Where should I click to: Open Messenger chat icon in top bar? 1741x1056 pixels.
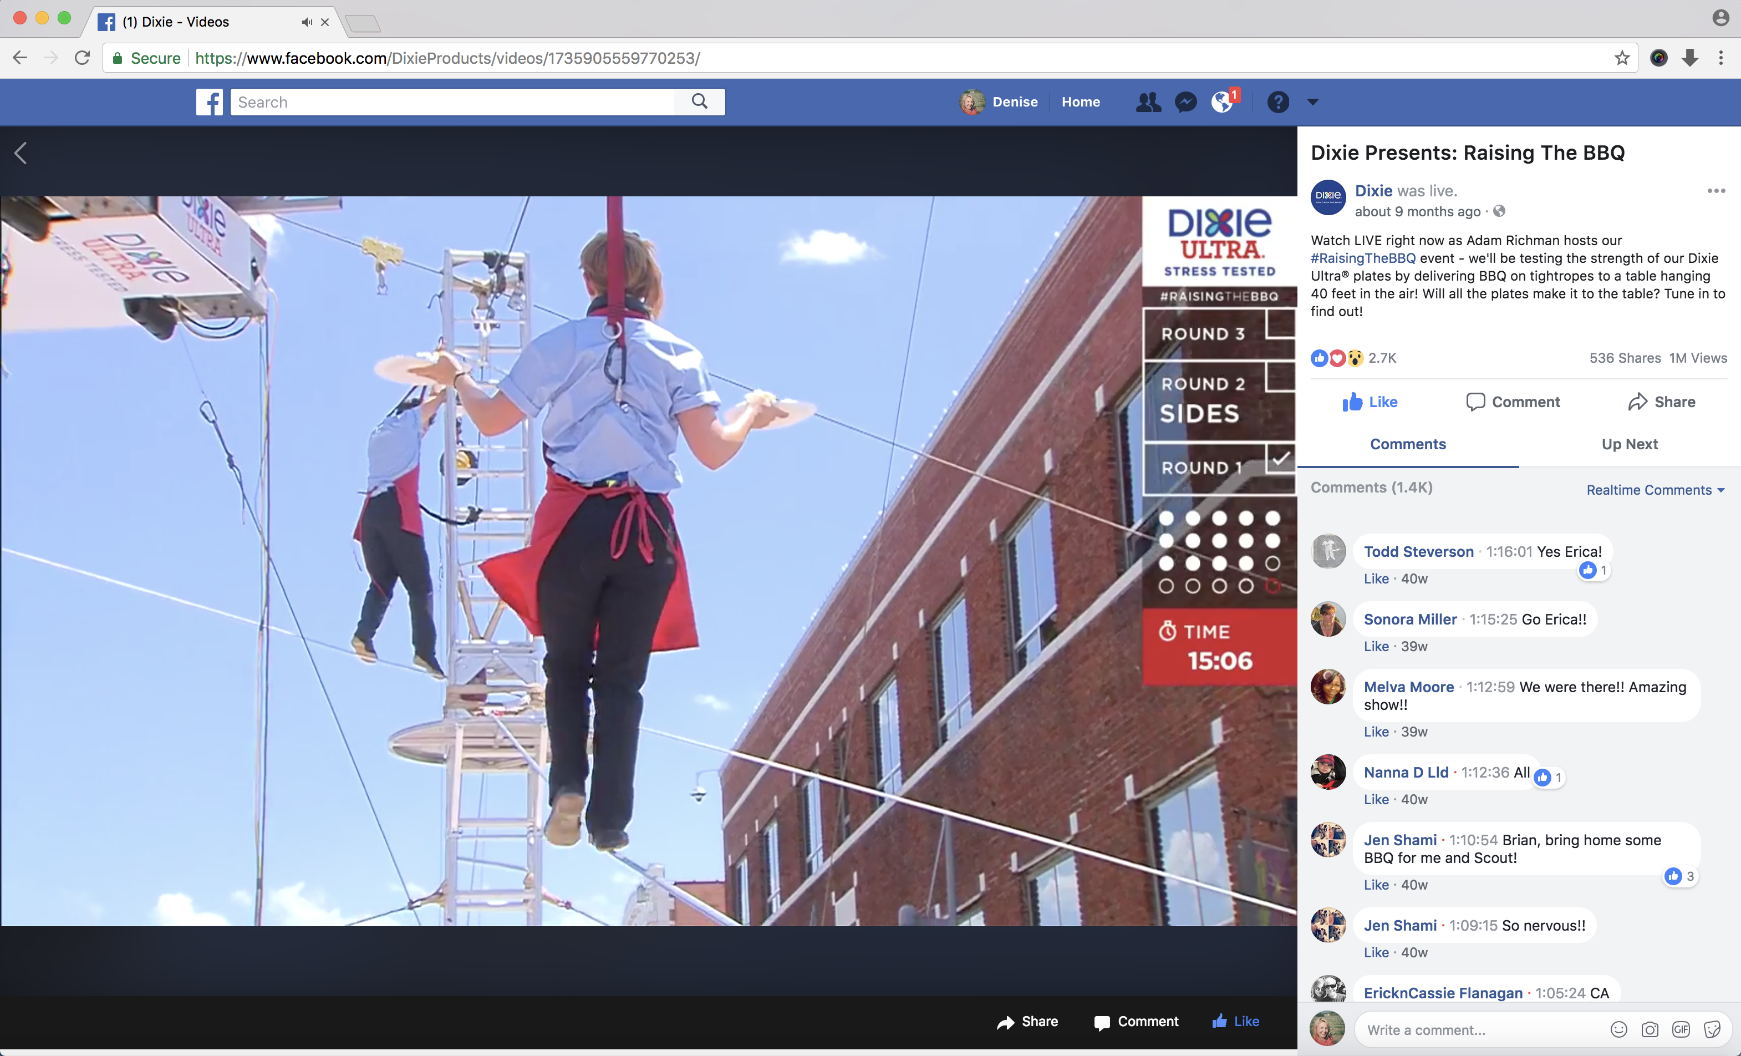(x=1185, y=102)
